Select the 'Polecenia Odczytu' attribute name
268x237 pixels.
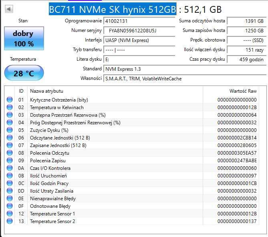point(50,153)
